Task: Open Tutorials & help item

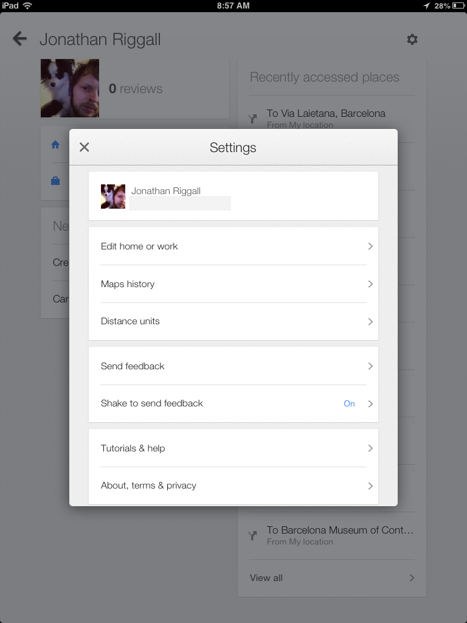Action: click(233, 448)
